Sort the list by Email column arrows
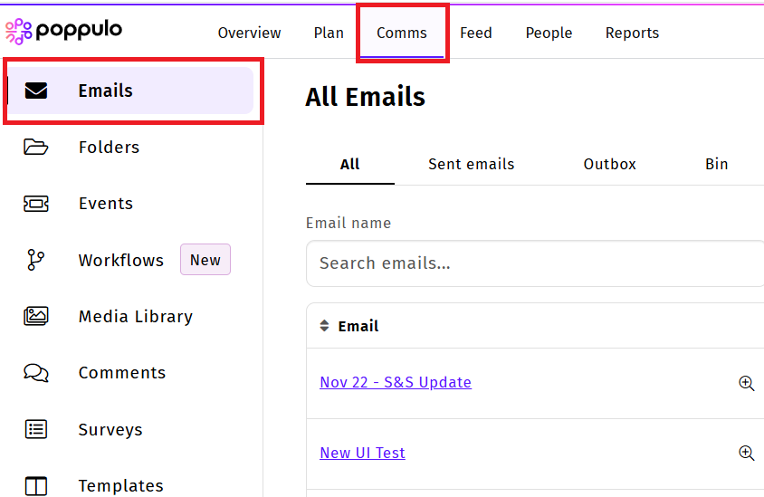Image resolution: width=764 pixels, height=497 pixels. click(x=325, y=326)
